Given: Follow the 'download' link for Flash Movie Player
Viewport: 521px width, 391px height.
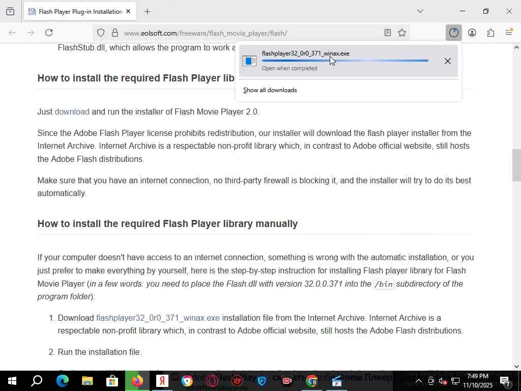Looking at the screenshot, I should [x=72, y=111].
